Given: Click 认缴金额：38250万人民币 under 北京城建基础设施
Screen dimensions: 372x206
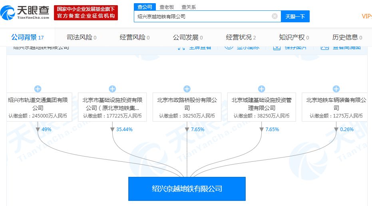Looking at the screenshot, I should [x=261, y=116].
